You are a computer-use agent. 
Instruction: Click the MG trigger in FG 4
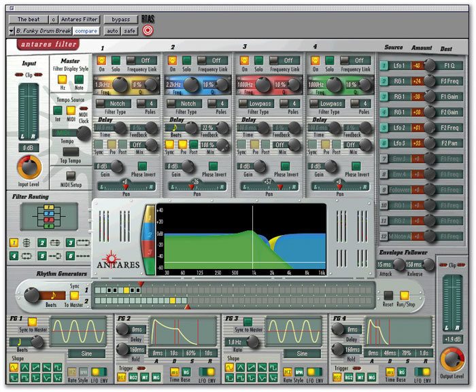(x=371, y=378)
